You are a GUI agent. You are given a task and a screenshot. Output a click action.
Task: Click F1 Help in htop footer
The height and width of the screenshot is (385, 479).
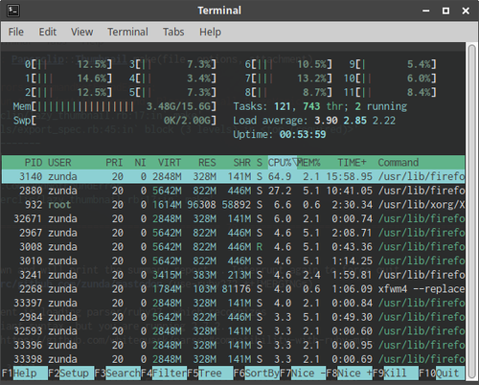coord(25,373)
